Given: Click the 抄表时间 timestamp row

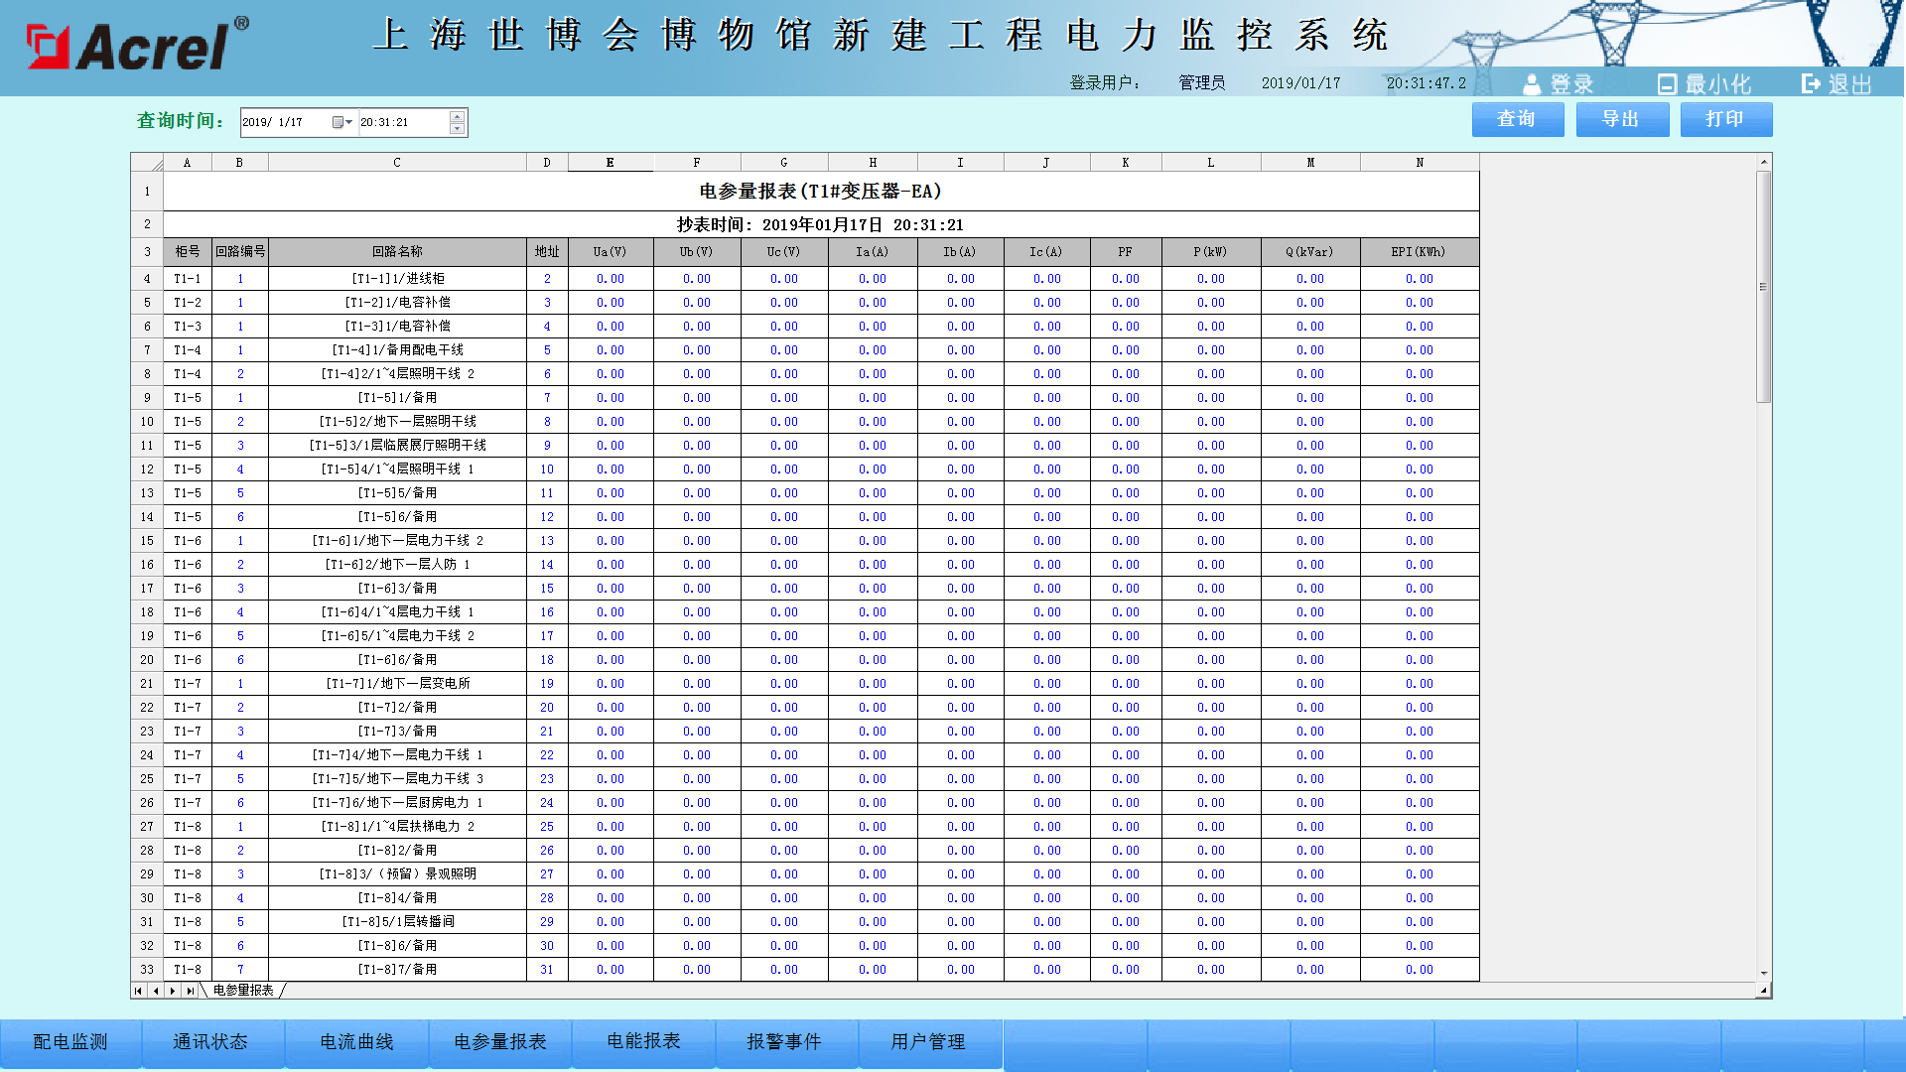Looking at the screenshot, I should (x=821, y=225).
